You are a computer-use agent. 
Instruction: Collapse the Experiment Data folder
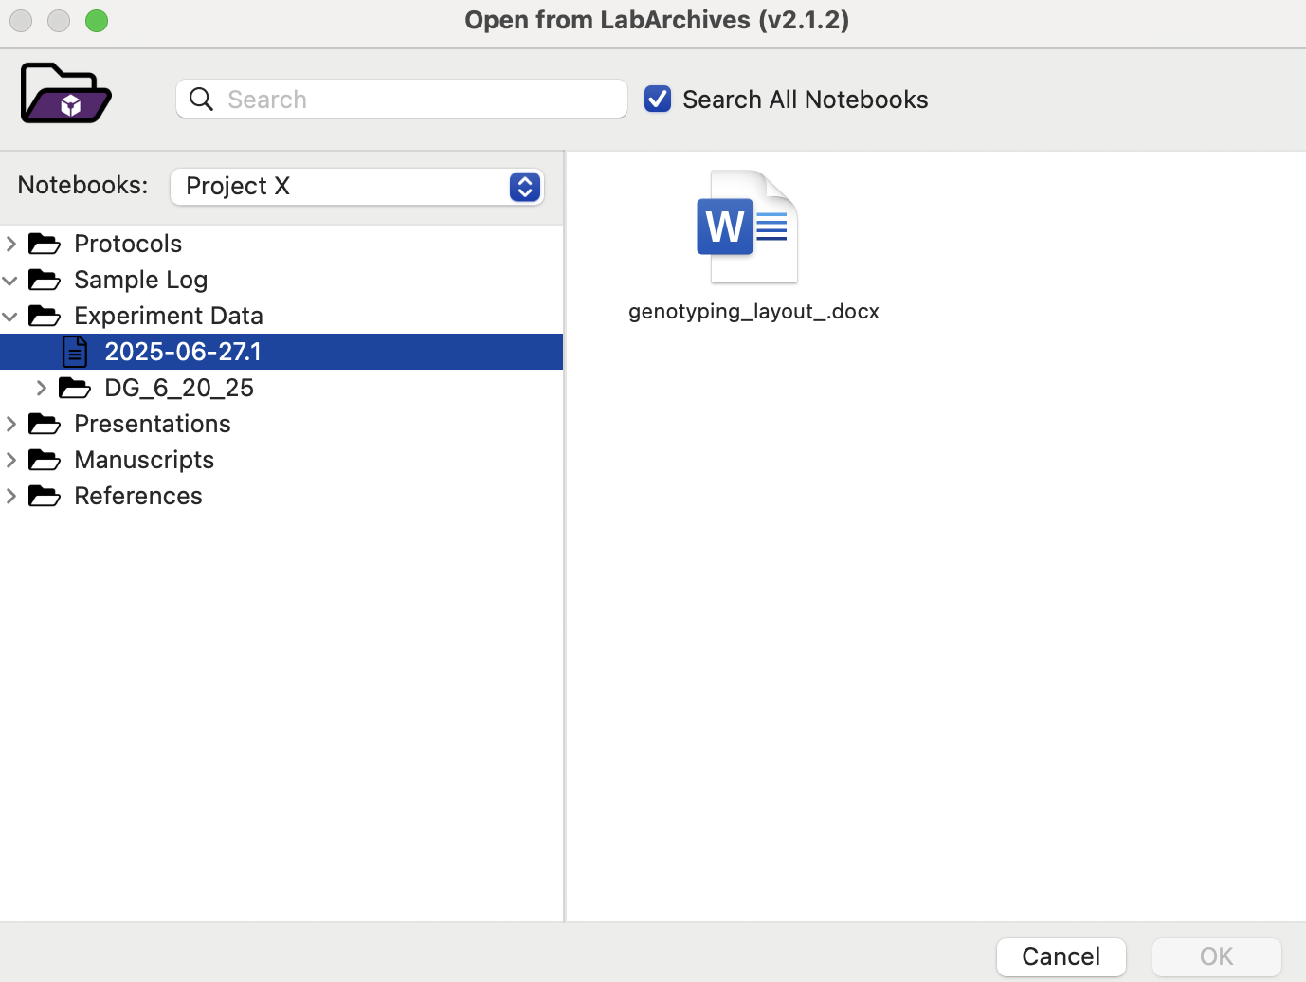pos(10,316)
